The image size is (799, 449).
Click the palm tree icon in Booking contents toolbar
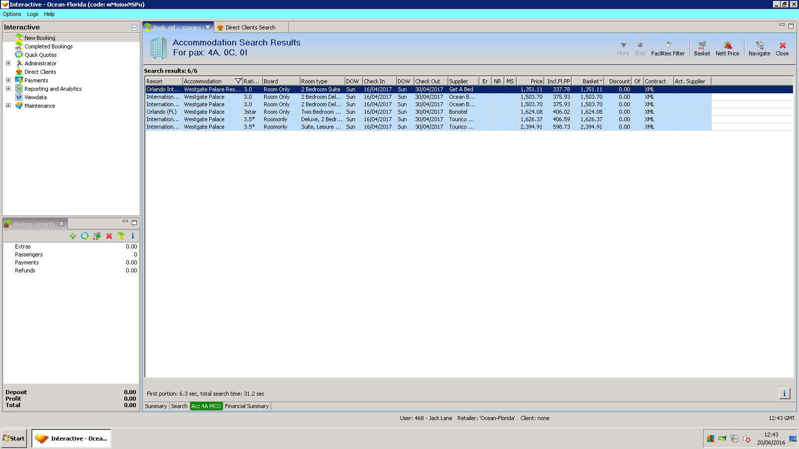coord(121,236)
